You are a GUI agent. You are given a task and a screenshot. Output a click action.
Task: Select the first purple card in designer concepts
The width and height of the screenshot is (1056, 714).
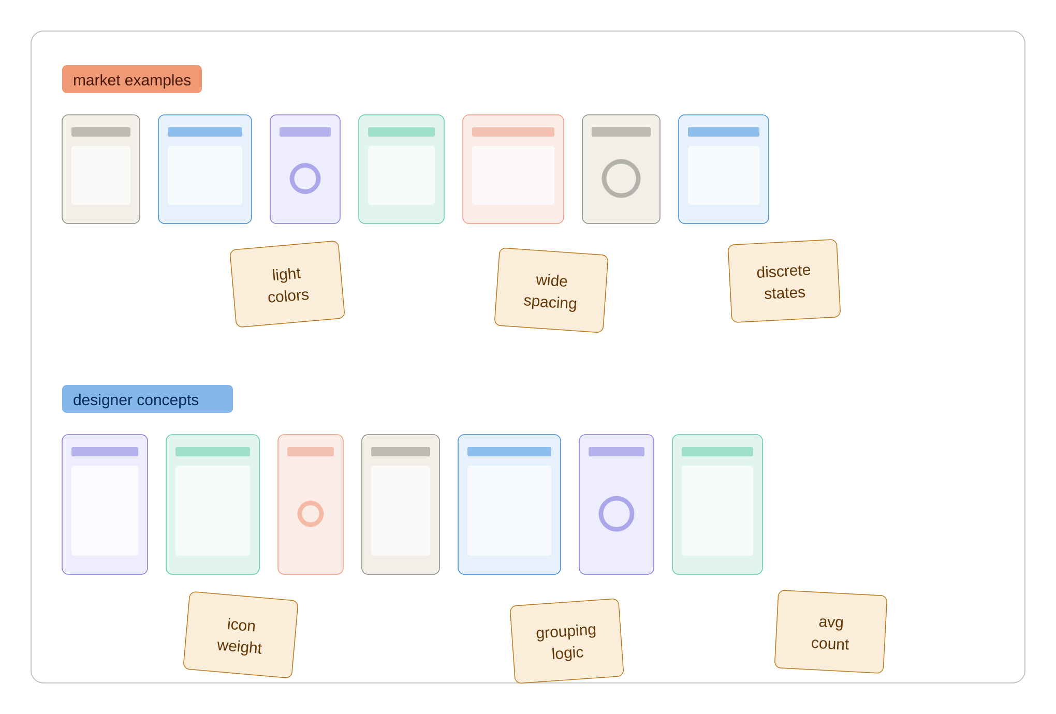[x=105, y=504]
